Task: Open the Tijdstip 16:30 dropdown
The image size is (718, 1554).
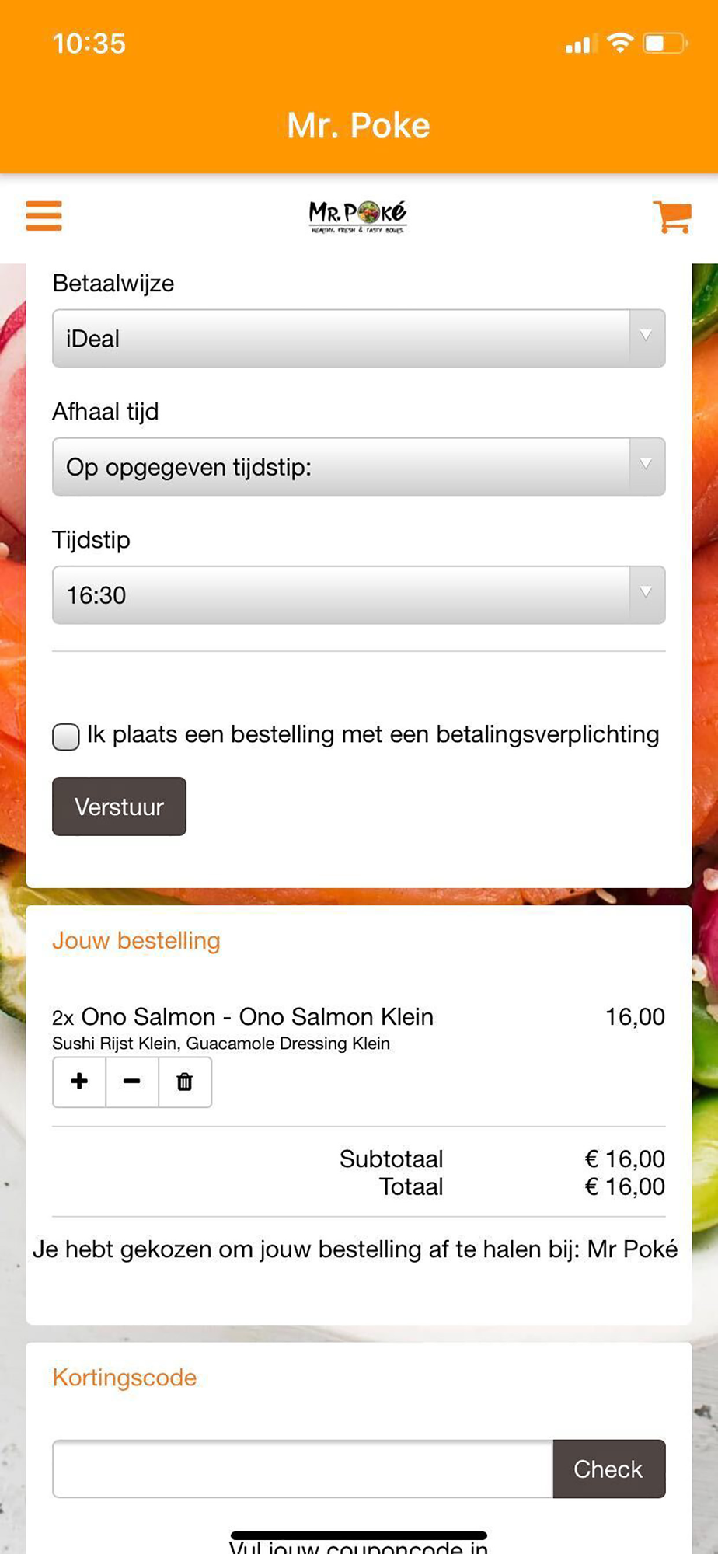Action: (358, 594)
